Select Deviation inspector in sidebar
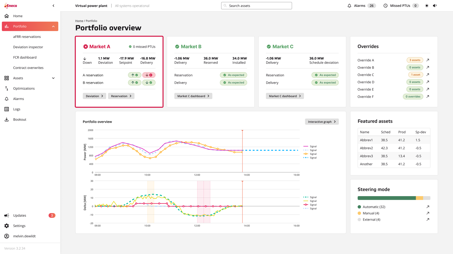The width and height of the screenshot is (453, 254). click(28, 47)
